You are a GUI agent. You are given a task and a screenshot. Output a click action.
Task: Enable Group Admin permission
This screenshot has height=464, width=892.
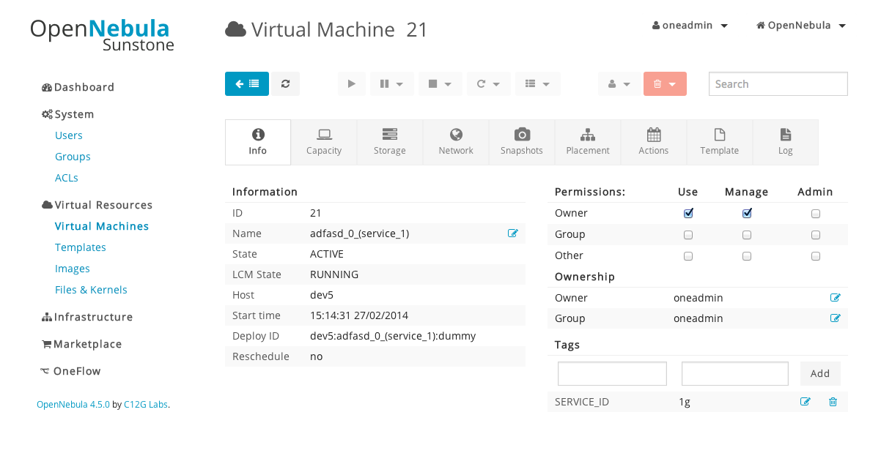click(x=816, y=235)
